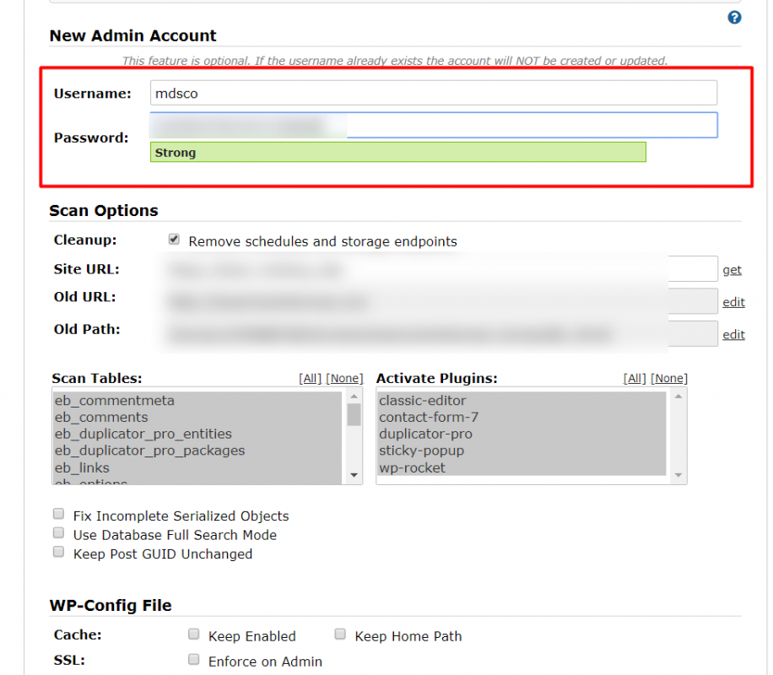This screenshot has width=773, height=675.
Task: Focus the Password input field
Action: [x=433, y=125]
